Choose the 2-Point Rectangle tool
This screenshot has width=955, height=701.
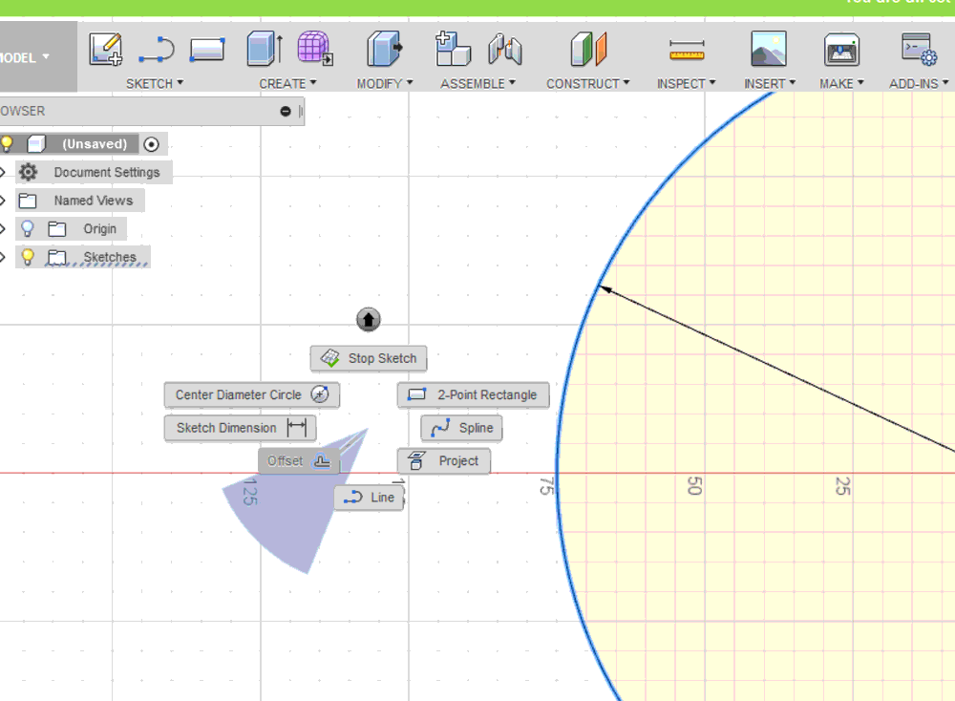(473, 394)
